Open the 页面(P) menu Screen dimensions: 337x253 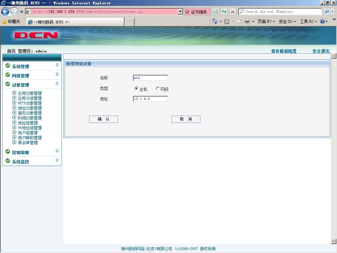[x=266, y=21]
